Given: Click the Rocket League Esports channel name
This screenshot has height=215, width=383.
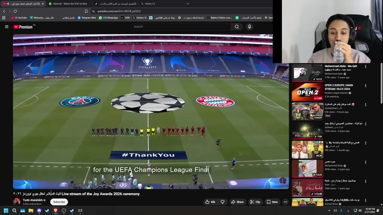Looking at the screenshot, I should 336,93.
